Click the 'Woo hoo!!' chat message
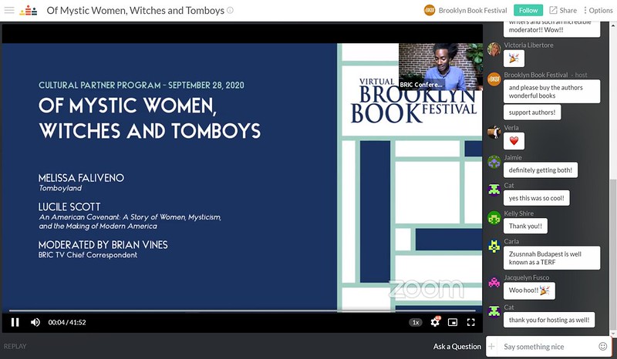617x359 pixels. tap(529, 290)
